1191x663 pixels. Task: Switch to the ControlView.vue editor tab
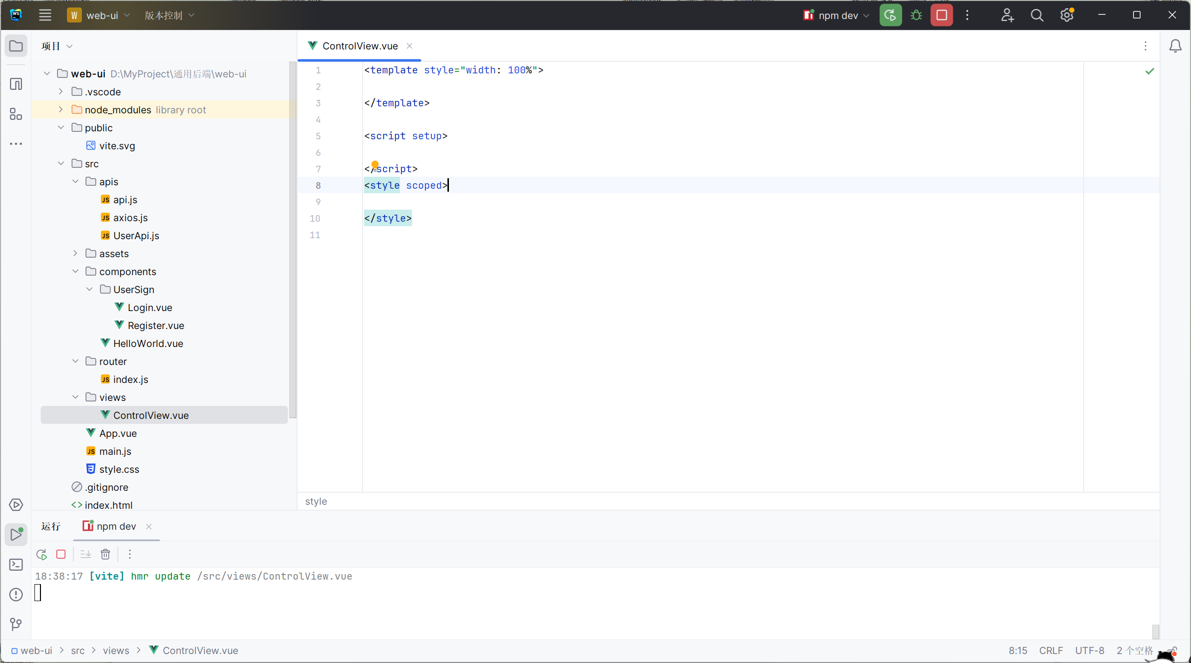(x=359, y=45)
